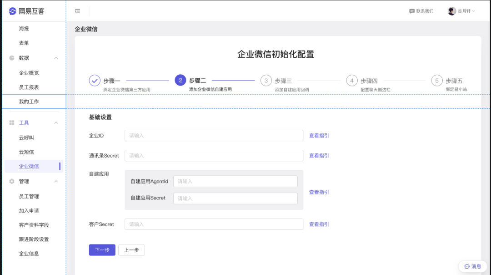
Task: Collapse the 工具 menu section chevron
Action: pos(56,122)
